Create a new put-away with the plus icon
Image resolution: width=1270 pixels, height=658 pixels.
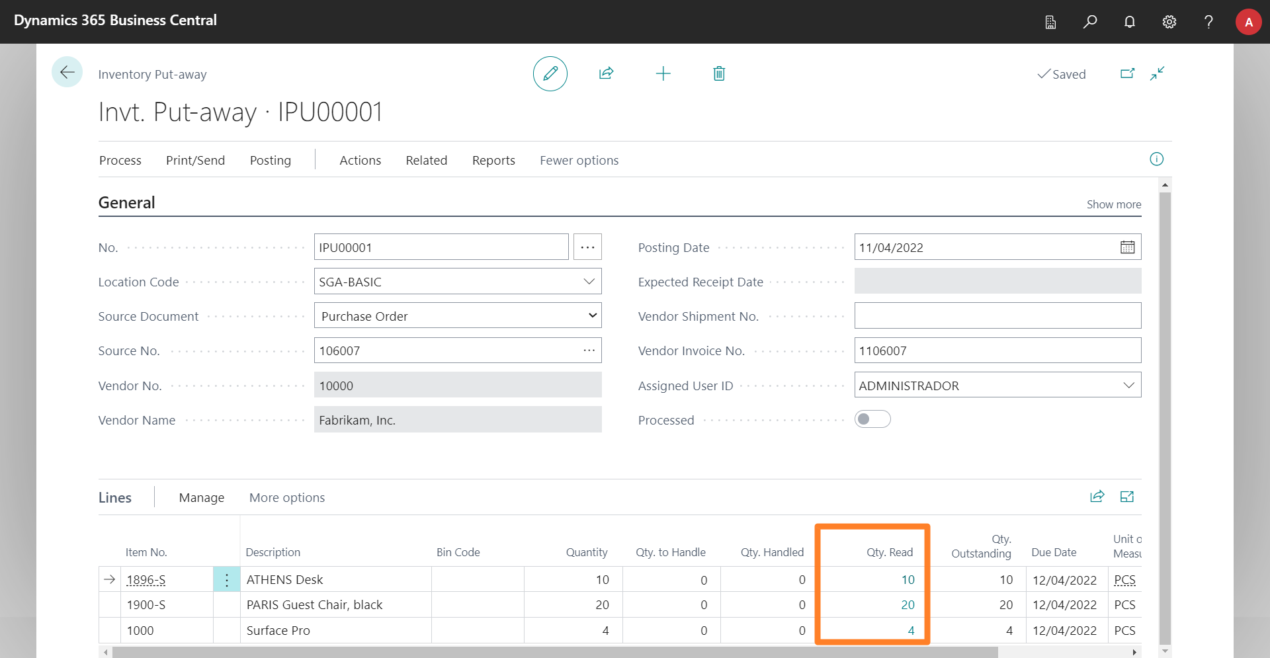click(x=663, y=73)
